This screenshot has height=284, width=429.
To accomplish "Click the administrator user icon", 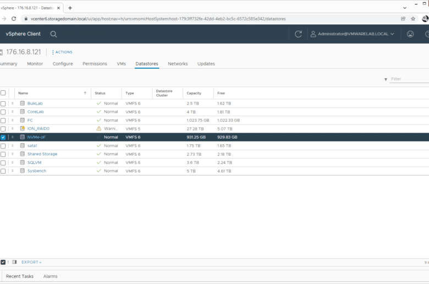I will pyautogui.click(x=313, y=34).
